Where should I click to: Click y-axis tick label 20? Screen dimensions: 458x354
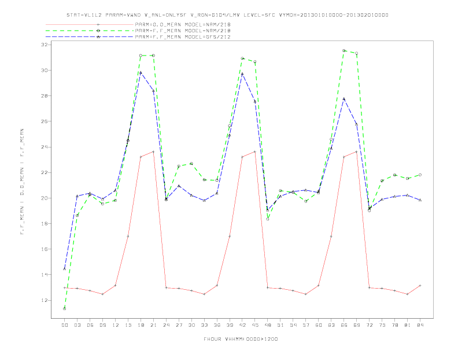(x=45, y=198)
